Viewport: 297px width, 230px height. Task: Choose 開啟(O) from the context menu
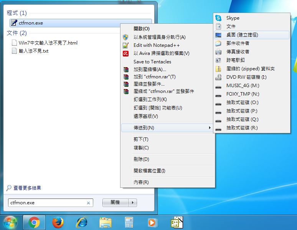(x=142, y=29)
